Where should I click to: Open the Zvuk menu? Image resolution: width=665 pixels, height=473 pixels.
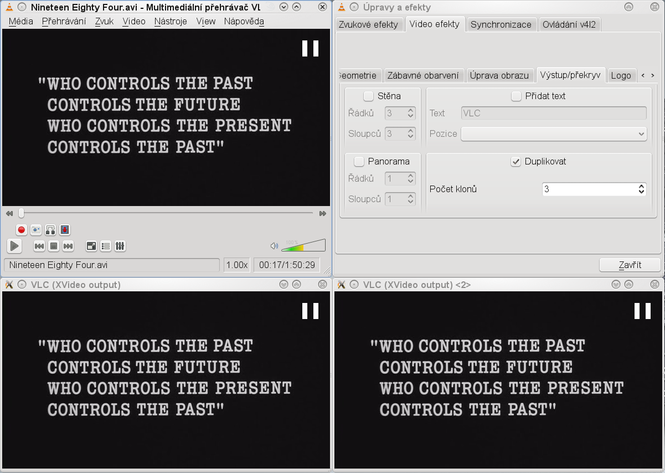[104, 21]
